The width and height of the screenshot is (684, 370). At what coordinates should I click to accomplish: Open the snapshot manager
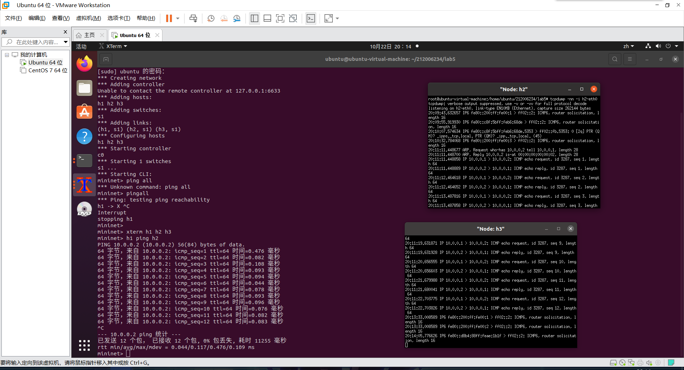tap(237, 18)
